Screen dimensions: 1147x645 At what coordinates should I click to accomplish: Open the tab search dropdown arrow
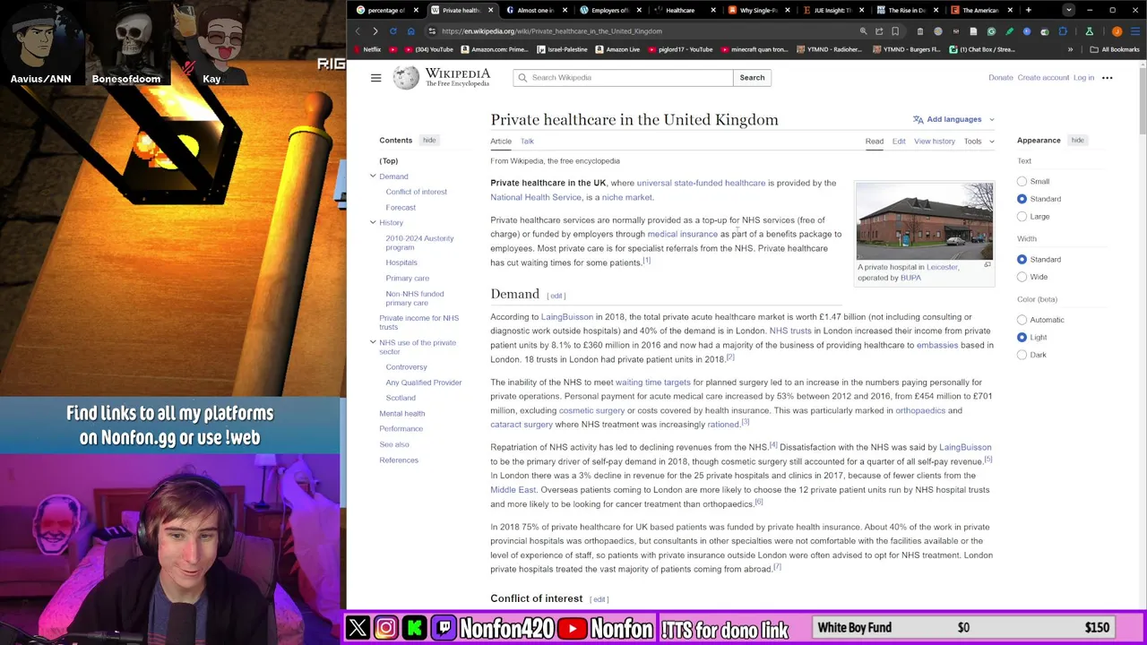pyautogui.click(x=1068, y=10)
